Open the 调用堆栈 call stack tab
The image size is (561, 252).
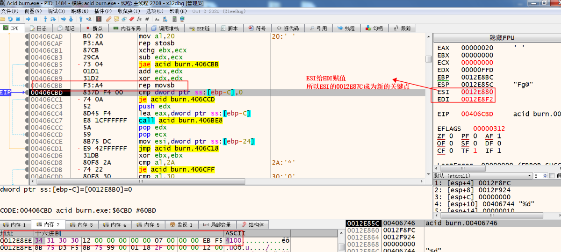pyautogui.click(x=165, y=28)
